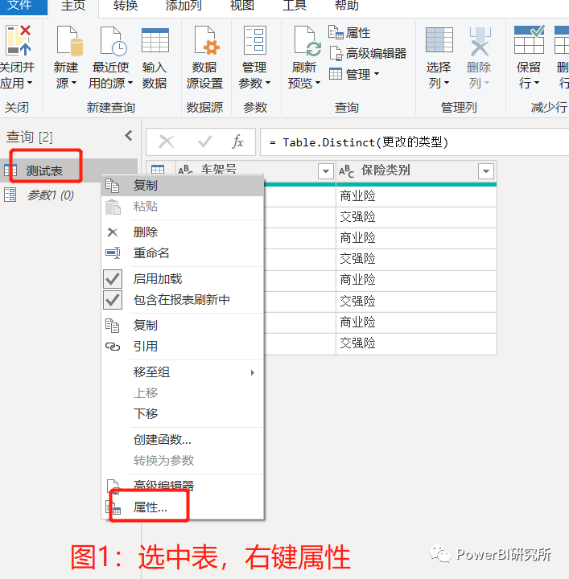Click the 关闭并应用 icon

(x=18, y=40)
